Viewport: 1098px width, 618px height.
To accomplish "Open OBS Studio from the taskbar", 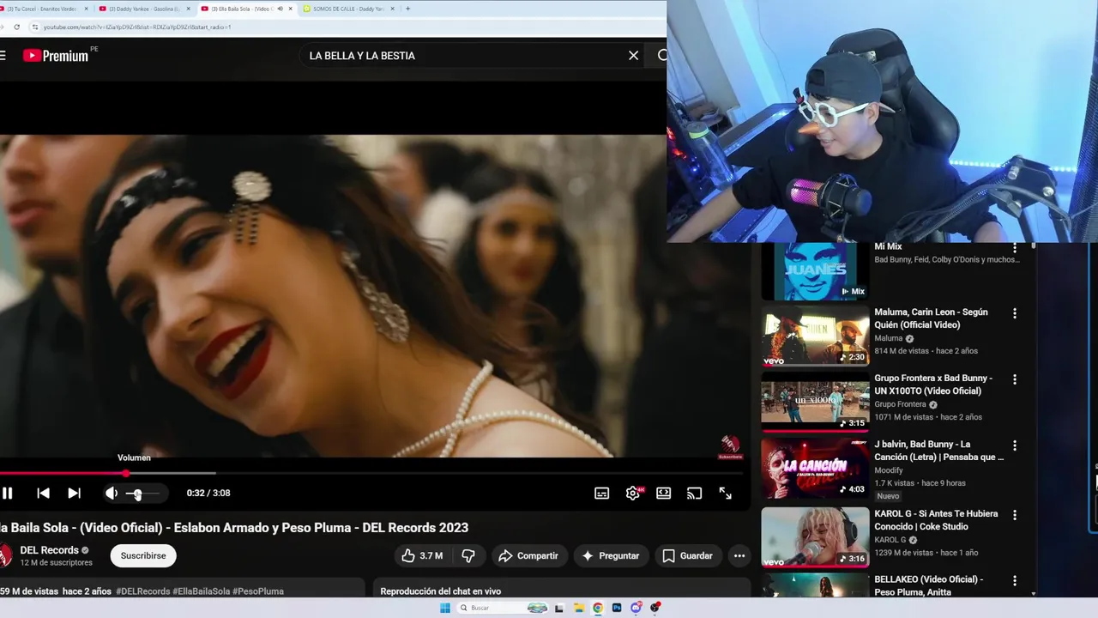I will (x=655, y=608).
